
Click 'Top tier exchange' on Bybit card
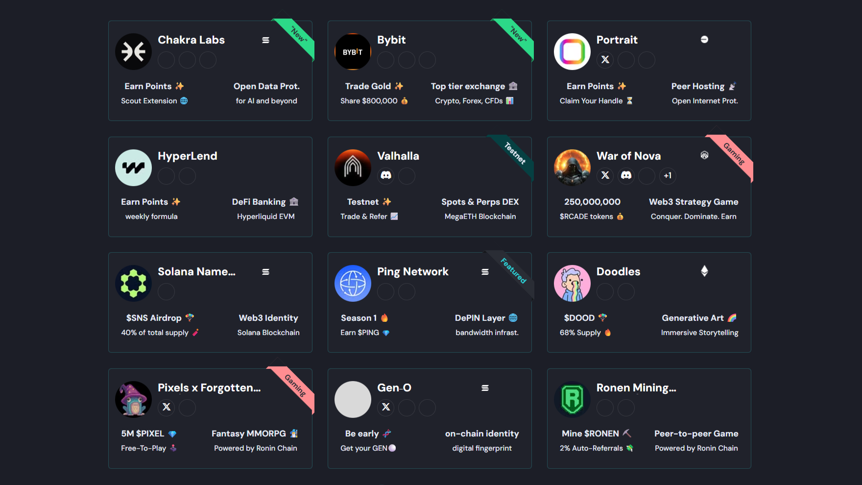click(x=474, y=86)
